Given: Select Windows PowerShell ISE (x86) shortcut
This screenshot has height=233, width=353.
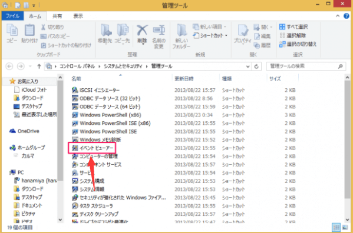Looking at the screenshot, I should pos(111,123).
